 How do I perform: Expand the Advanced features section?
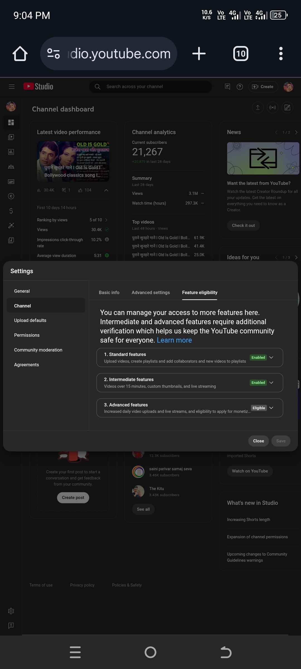coord(271,408)
